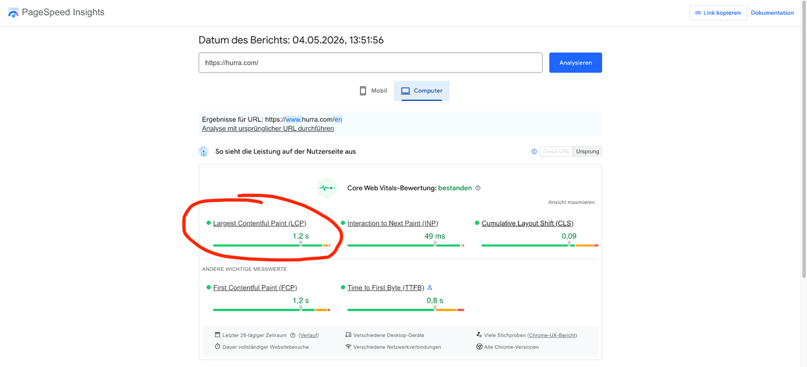Viewport: 807px width, 367px height.
Task: Click the mobile phone icon
Action: pos(363,91)
